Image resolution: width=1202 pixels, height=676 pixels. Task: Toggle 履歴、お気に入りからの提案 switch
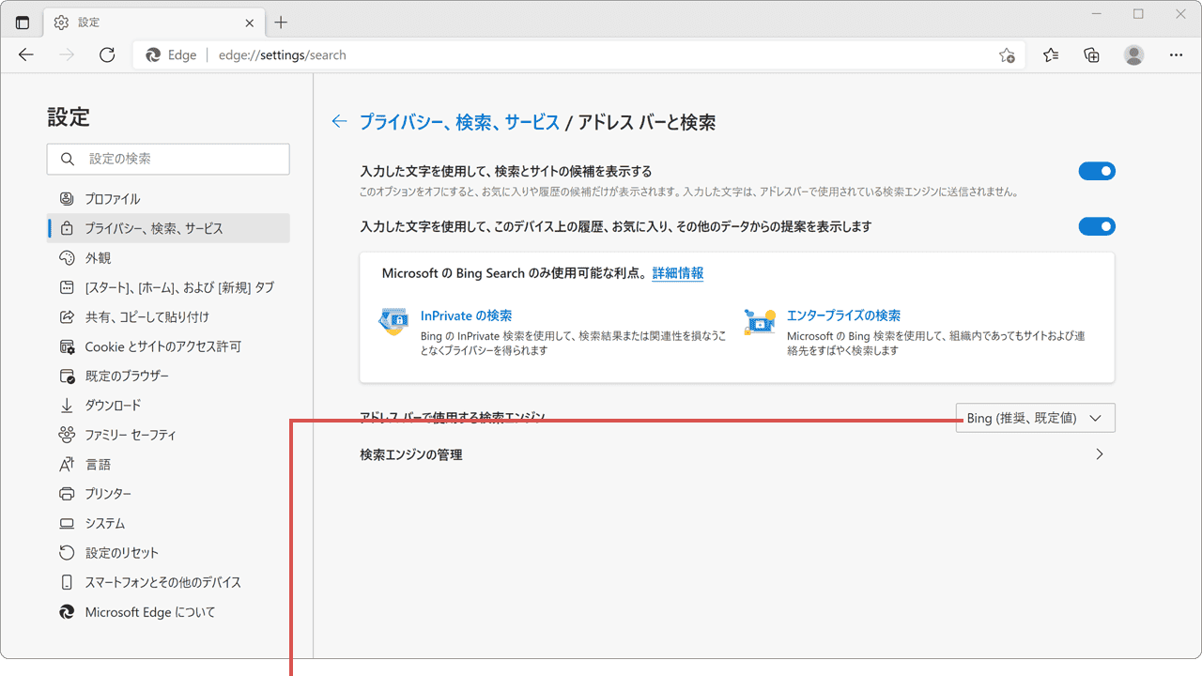point(1097,226)
